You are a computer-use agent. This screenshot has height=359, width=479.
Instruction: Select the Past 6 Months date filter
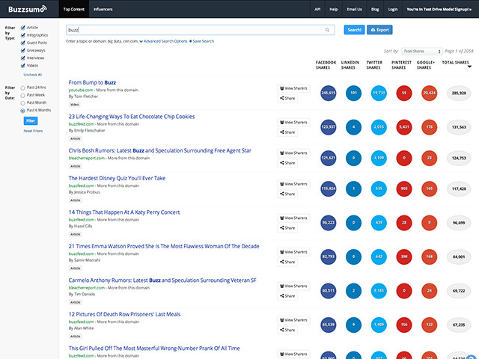tap(22, 111)
